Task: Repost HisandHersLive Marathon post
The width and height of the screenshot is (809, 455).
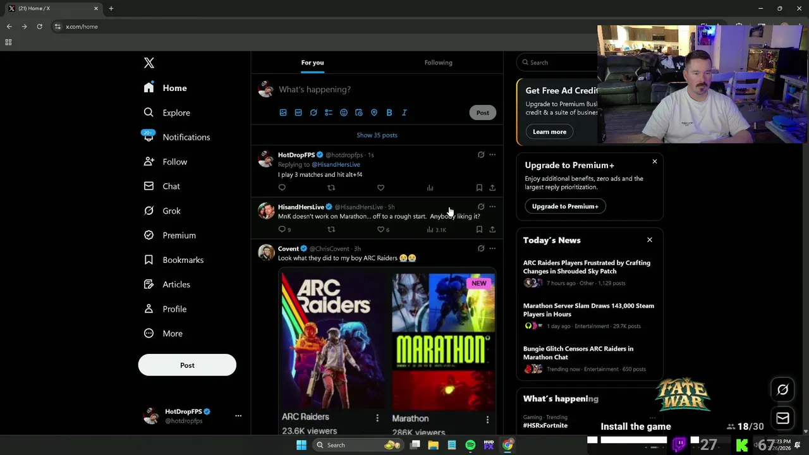Action: tap(331, 229)
